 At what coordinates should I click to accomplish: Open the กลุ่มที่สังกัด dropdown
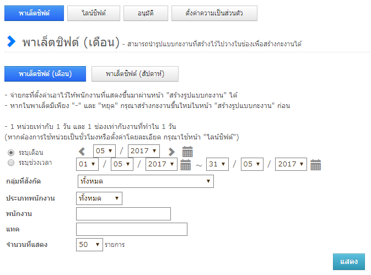pos(145,181)
